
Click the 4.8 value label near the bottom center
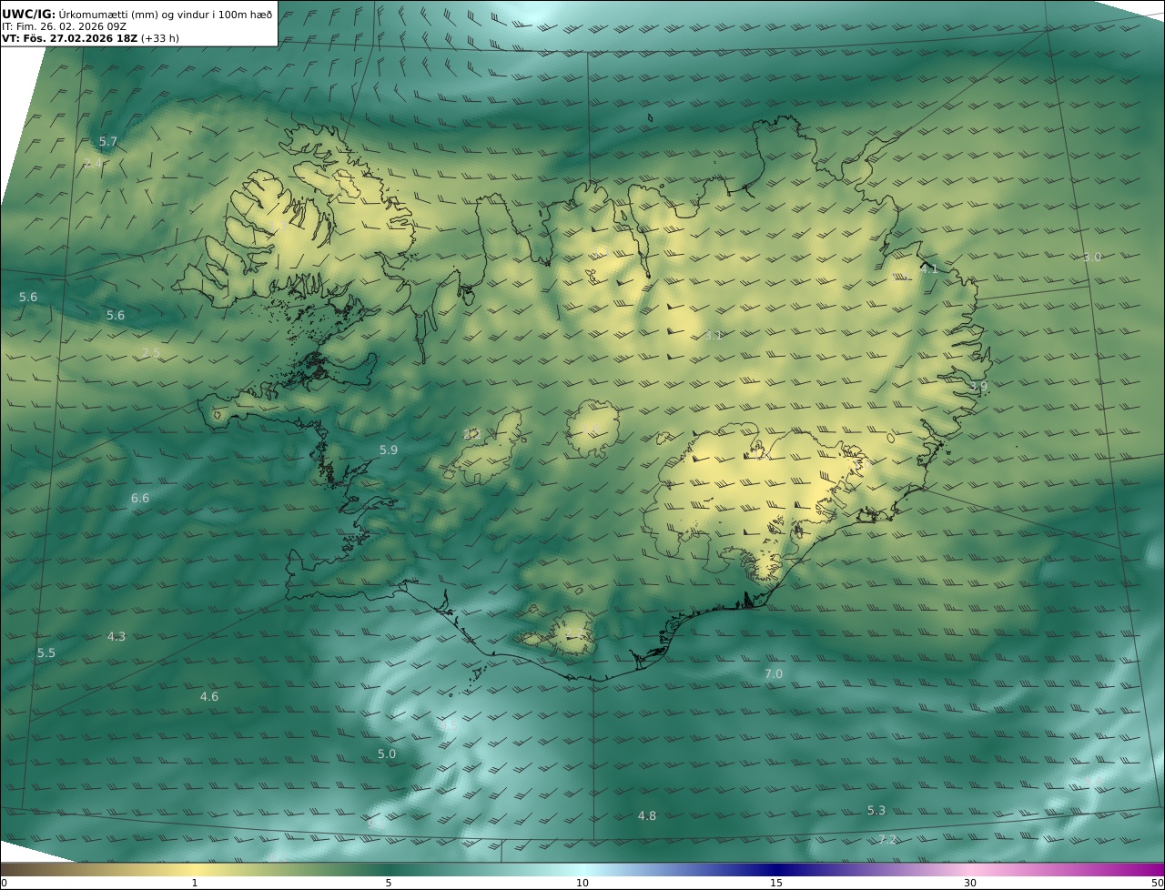pyautogui.click(x=647, y=815)
